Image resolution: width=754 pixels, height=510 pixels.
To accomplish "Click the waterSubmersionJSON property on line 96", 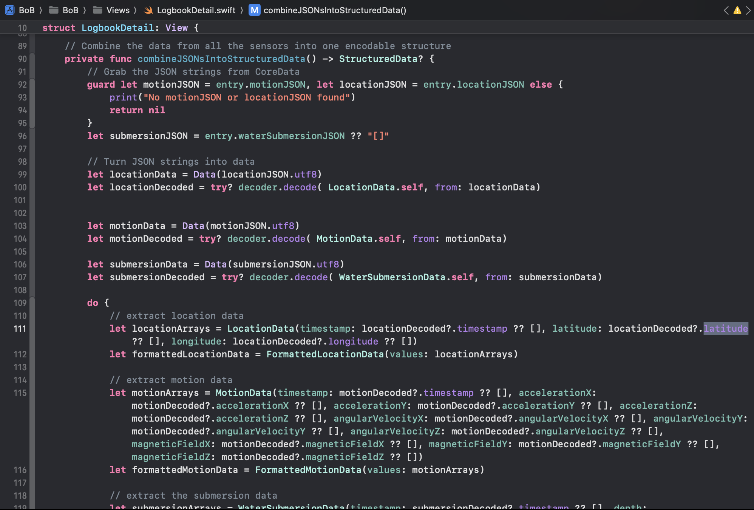I will tap(291, 136).
